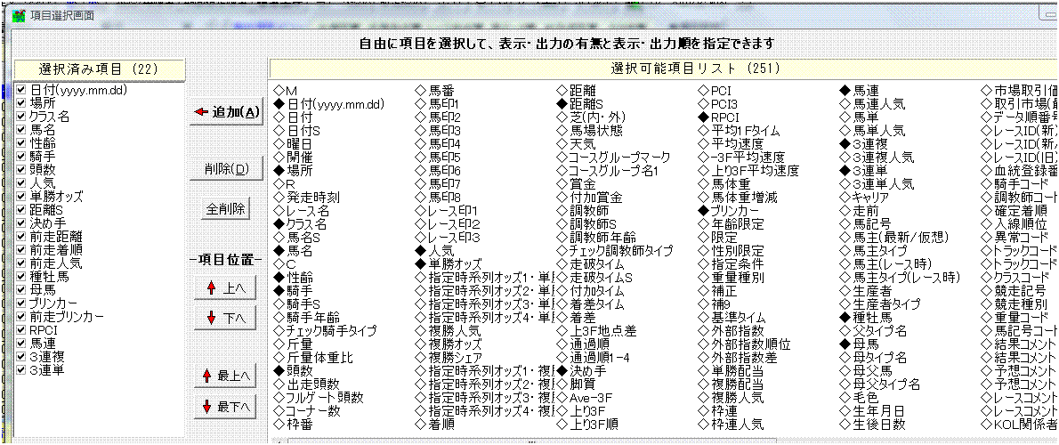
Task: Select 騎手年齢 in available list
Action: pos(307,318)
